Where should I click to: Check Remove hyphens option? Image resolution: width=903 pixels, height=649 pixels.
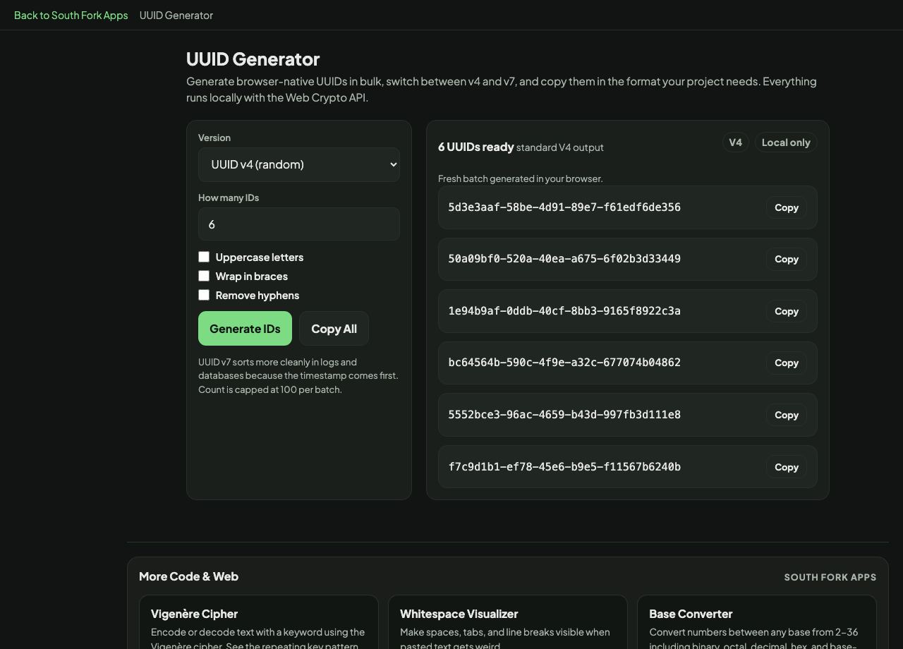pos(204,295)
